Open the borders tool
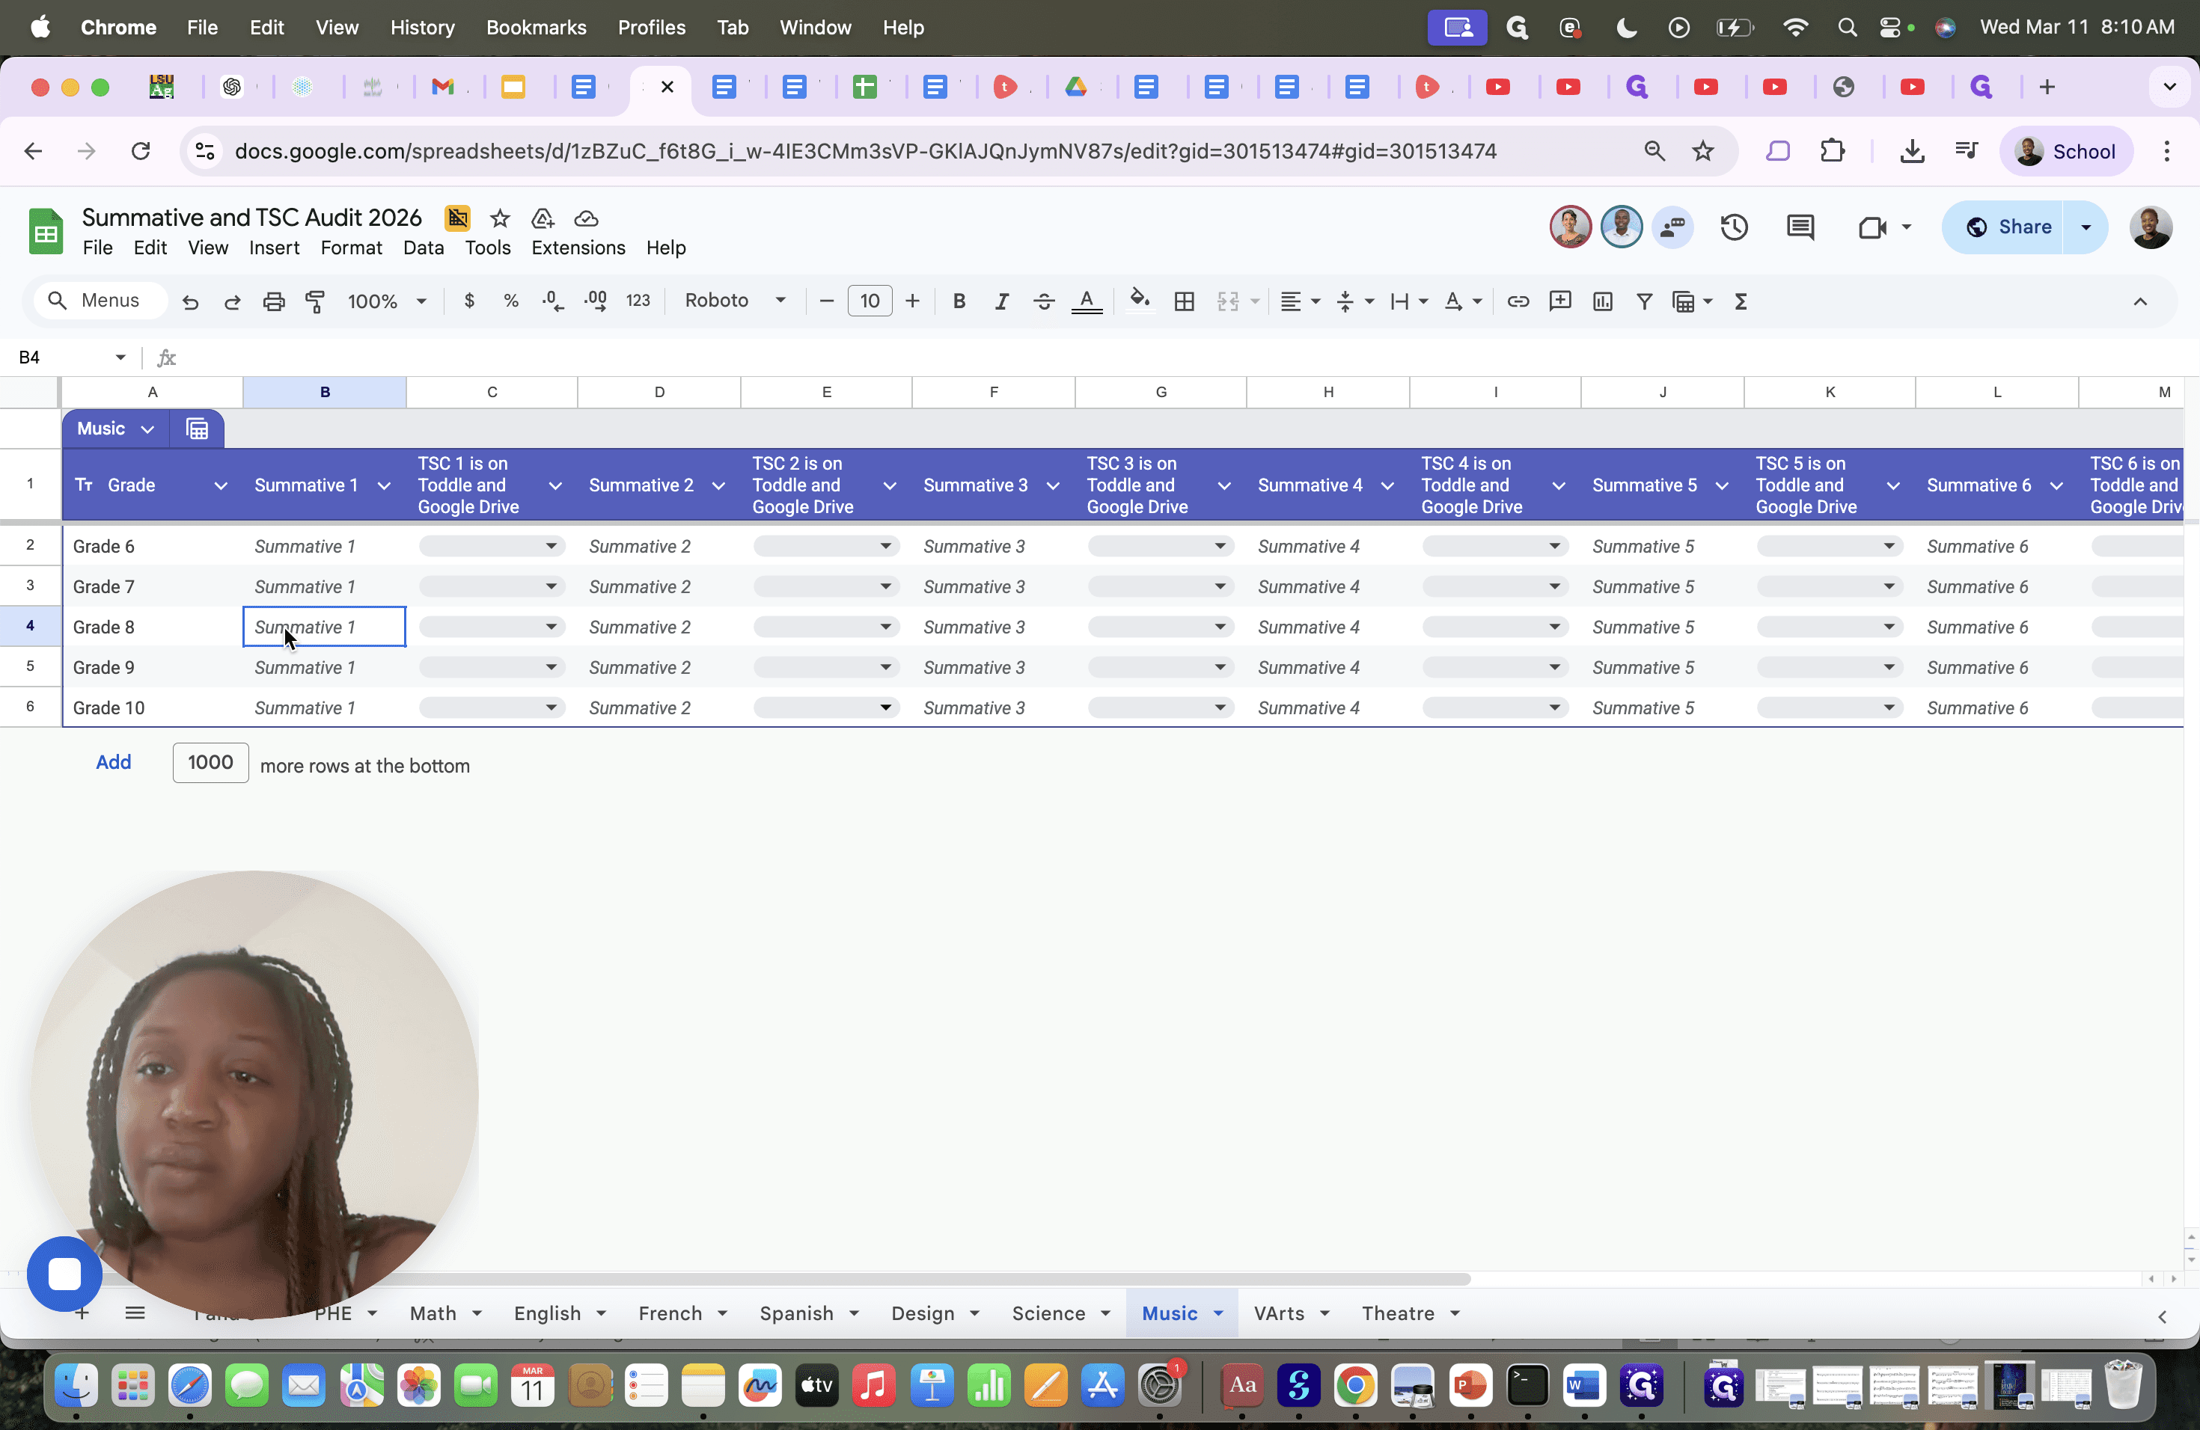This screenshot has width=2200, height=1430. pyautogui.click(x=1184, y=301)
